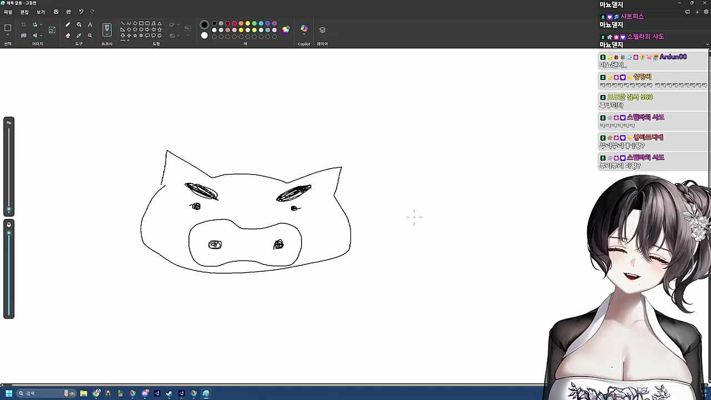The width and height of the screenshot is (711, 400).
Task: Open the Edit colors wheel
Action: point(286,29)
